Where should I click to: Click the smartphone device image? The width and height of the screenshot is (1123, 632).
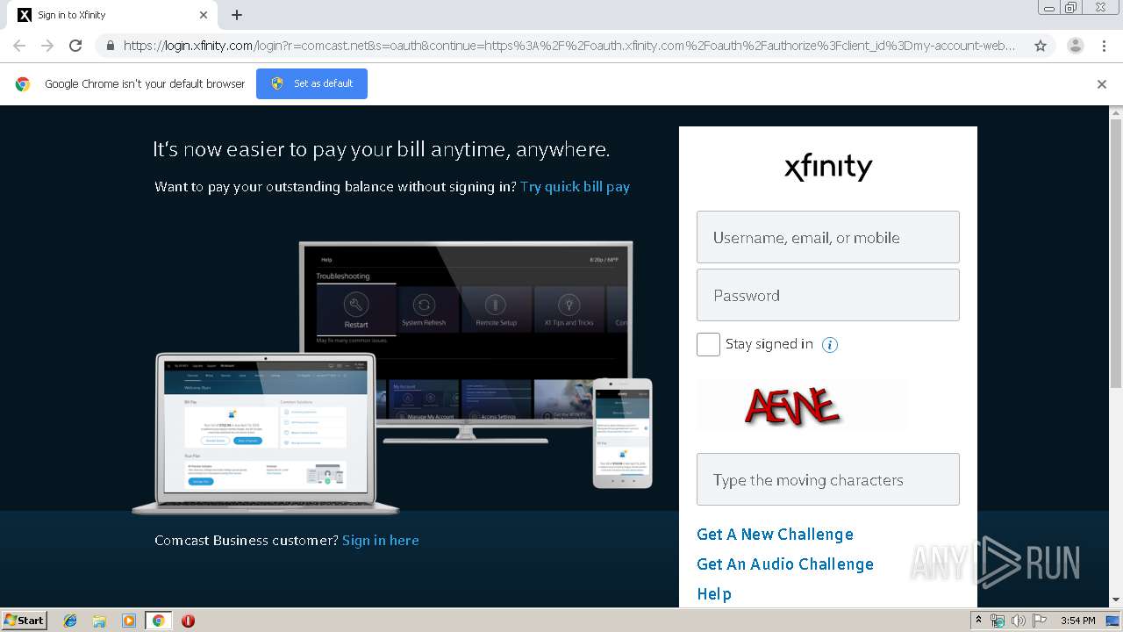click(x=622, y=433)
